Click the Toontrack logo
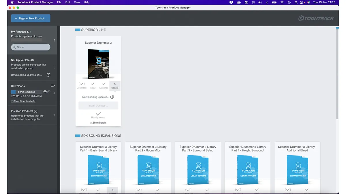 (316, 18)
